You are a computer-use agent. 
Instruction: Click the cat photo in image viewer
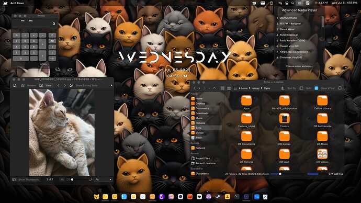[x=62, y=132]
